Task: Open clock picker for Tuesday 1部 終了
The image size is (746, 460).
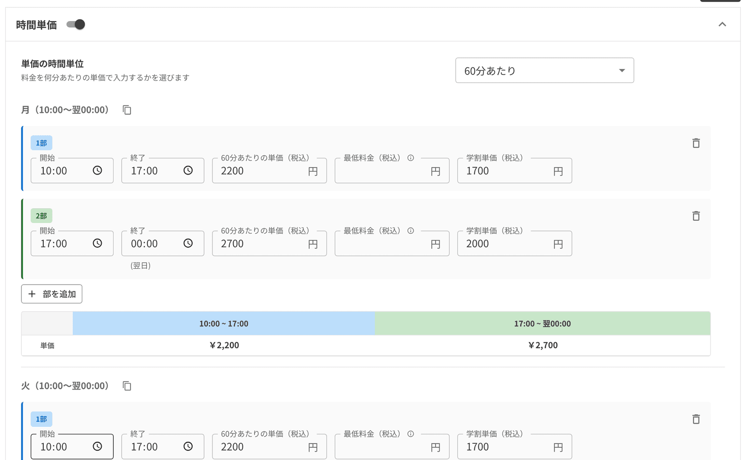Action: [188, 446]
